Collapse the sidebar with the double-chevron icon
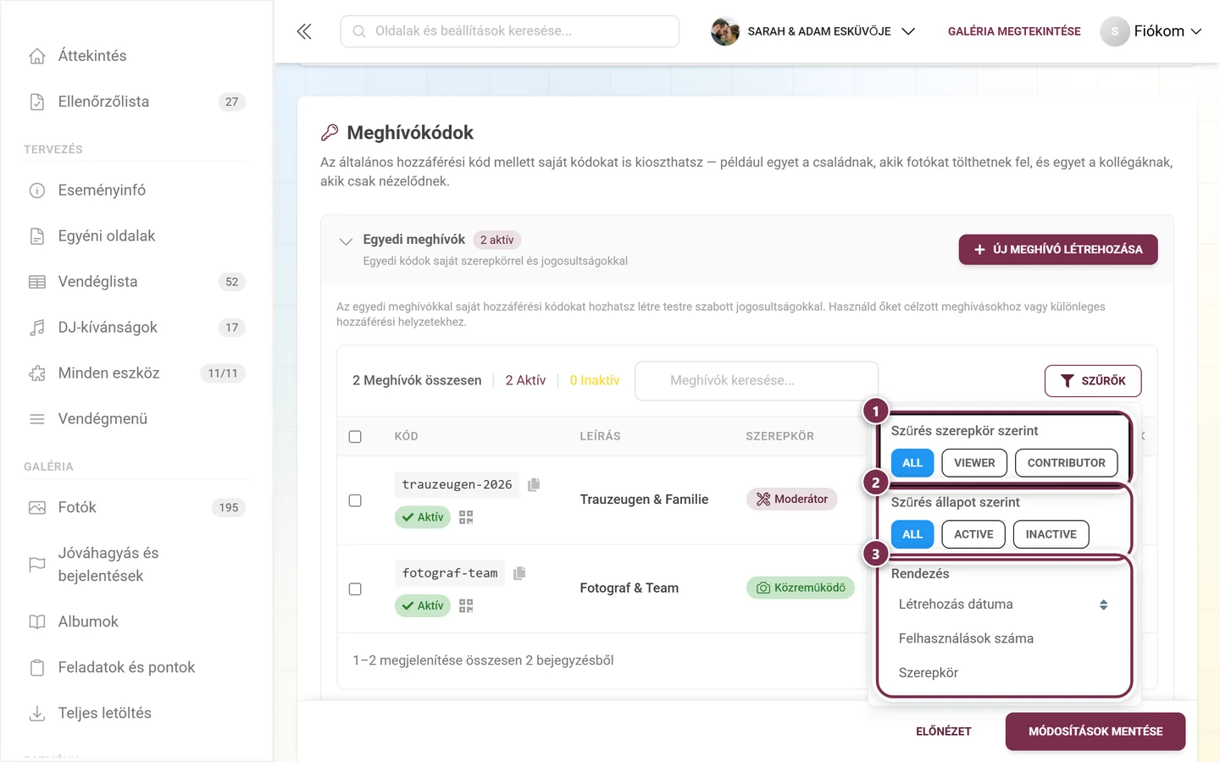The image size is (1220, 762). tap(304, 31)
